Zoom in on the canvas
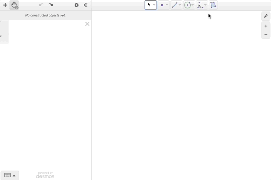This screenshot has width=271, height=180. point(266,26)
